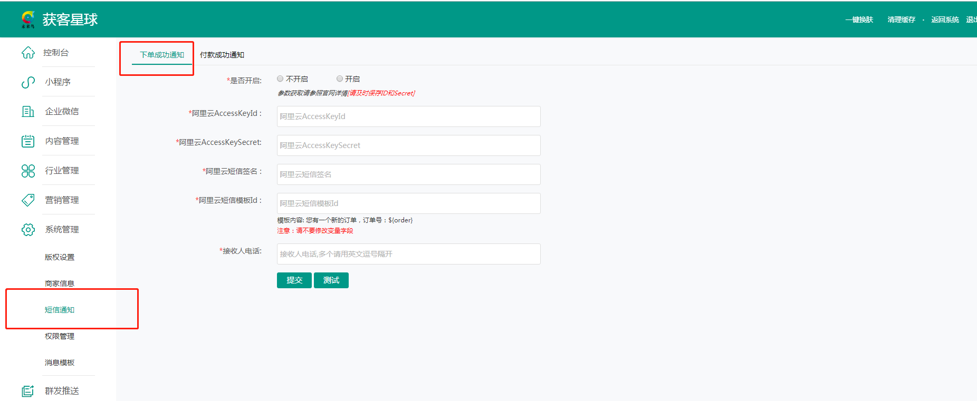The height and width of the screenshot is (401, 977).
Task: Switch to the 付款成功通知 tab
Action: [x=222, y=55]
